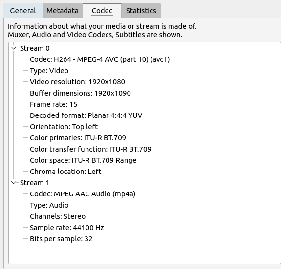Select the Type: Video row
The height and width of the screenshot is (269, 281).
pos(49,71)
